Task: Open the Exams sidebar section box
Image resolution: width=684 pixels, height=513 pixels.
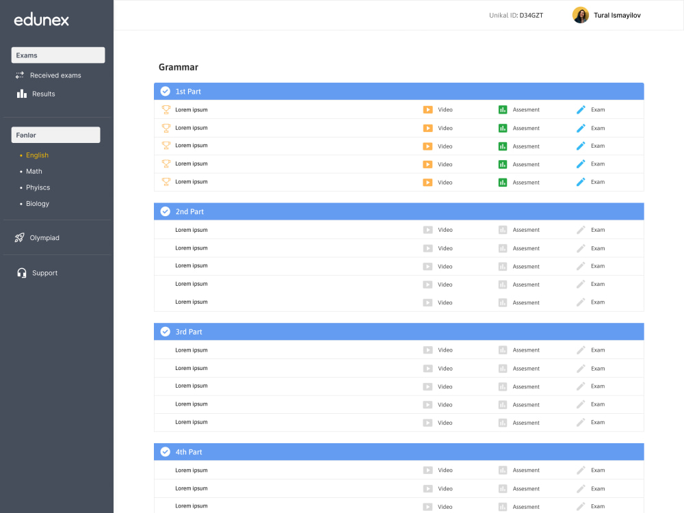Action: pyautogui.click(x=58, y=55)
